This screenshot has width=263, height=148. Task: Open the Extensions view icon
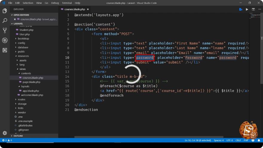(5, 50)
